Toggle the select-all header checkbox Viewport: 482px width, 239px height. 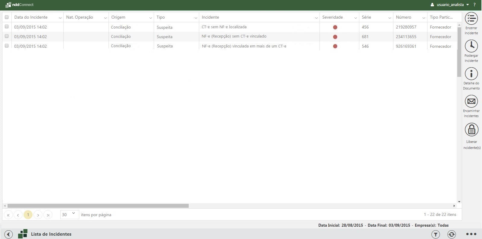click(x=7, y=17)
